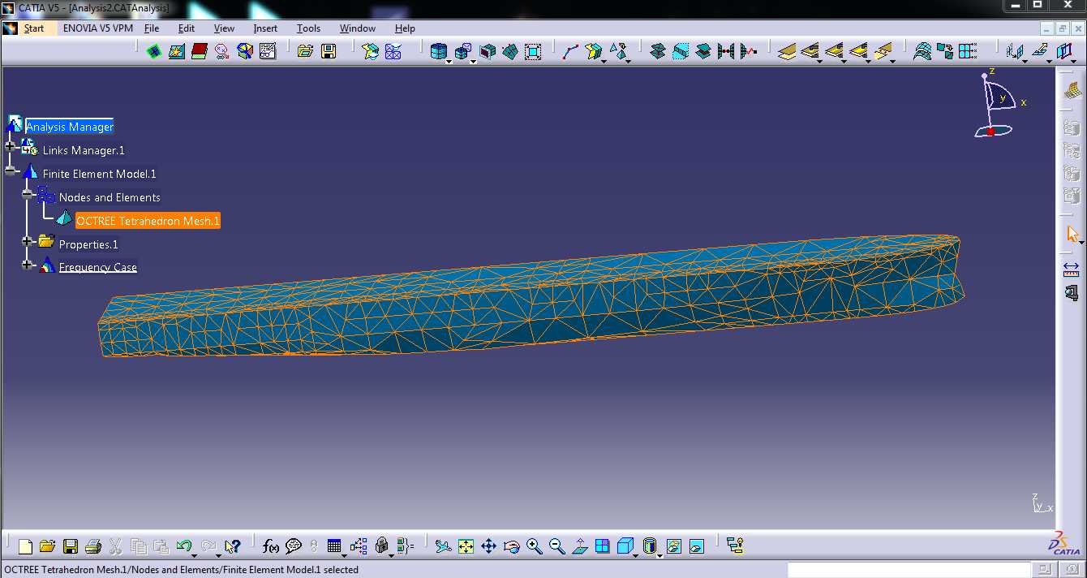This screenshot has width=1087, height=578.
Task: Click the Zoom In magnifier
Action: point(534,546)
